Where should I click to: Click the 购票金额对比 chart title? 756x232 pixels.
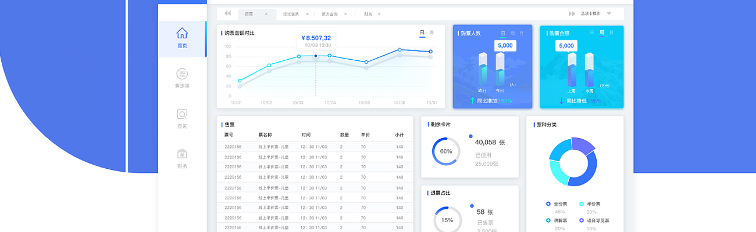coord(240,33)
